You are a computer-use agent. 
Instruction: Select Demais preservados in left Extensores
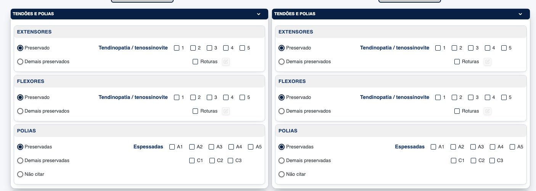coord(20,62)
